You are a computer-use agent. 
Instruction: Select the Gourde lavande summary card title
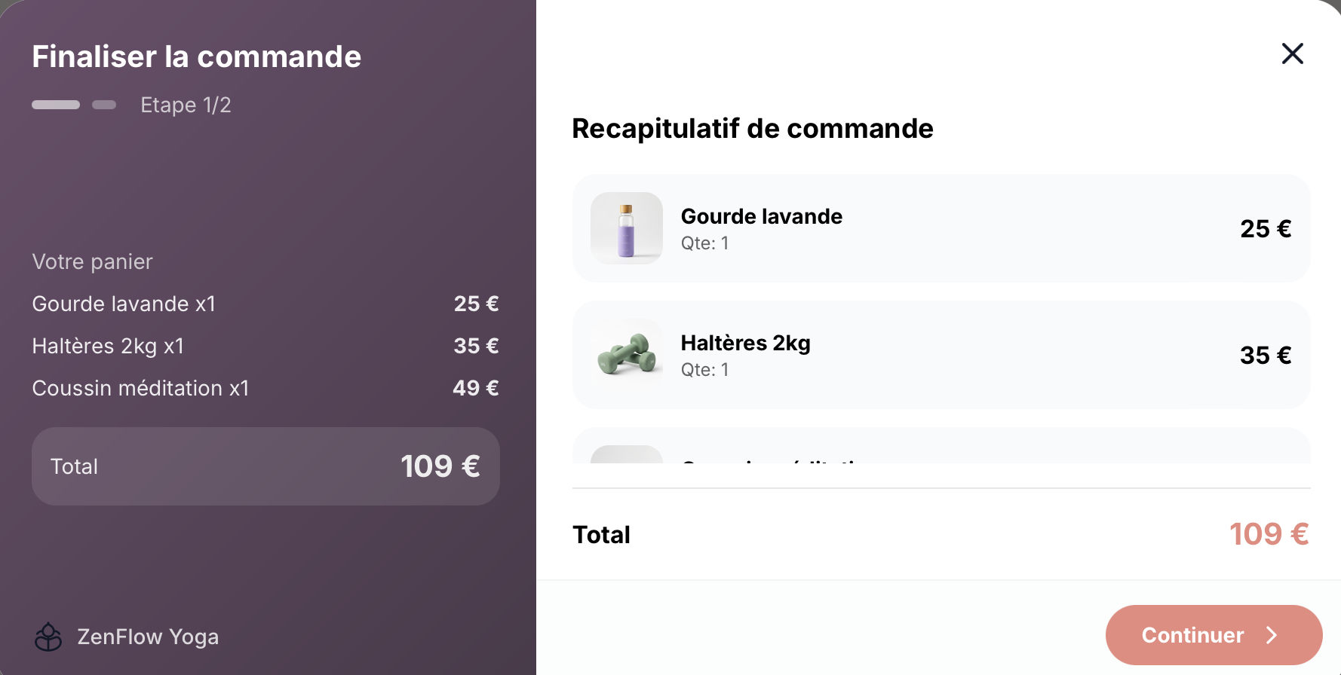(x=761, y=216)
